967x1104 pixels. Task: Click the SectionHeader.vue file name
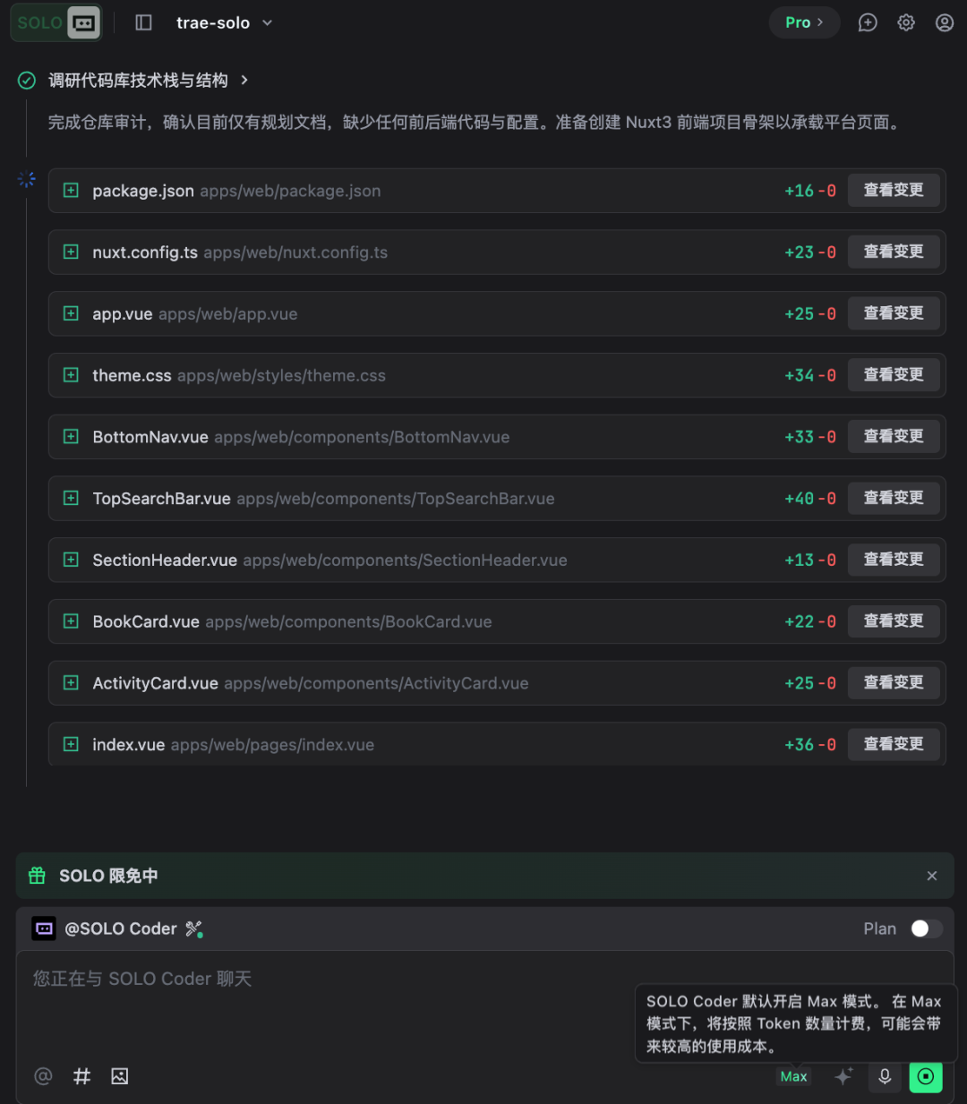165,561
